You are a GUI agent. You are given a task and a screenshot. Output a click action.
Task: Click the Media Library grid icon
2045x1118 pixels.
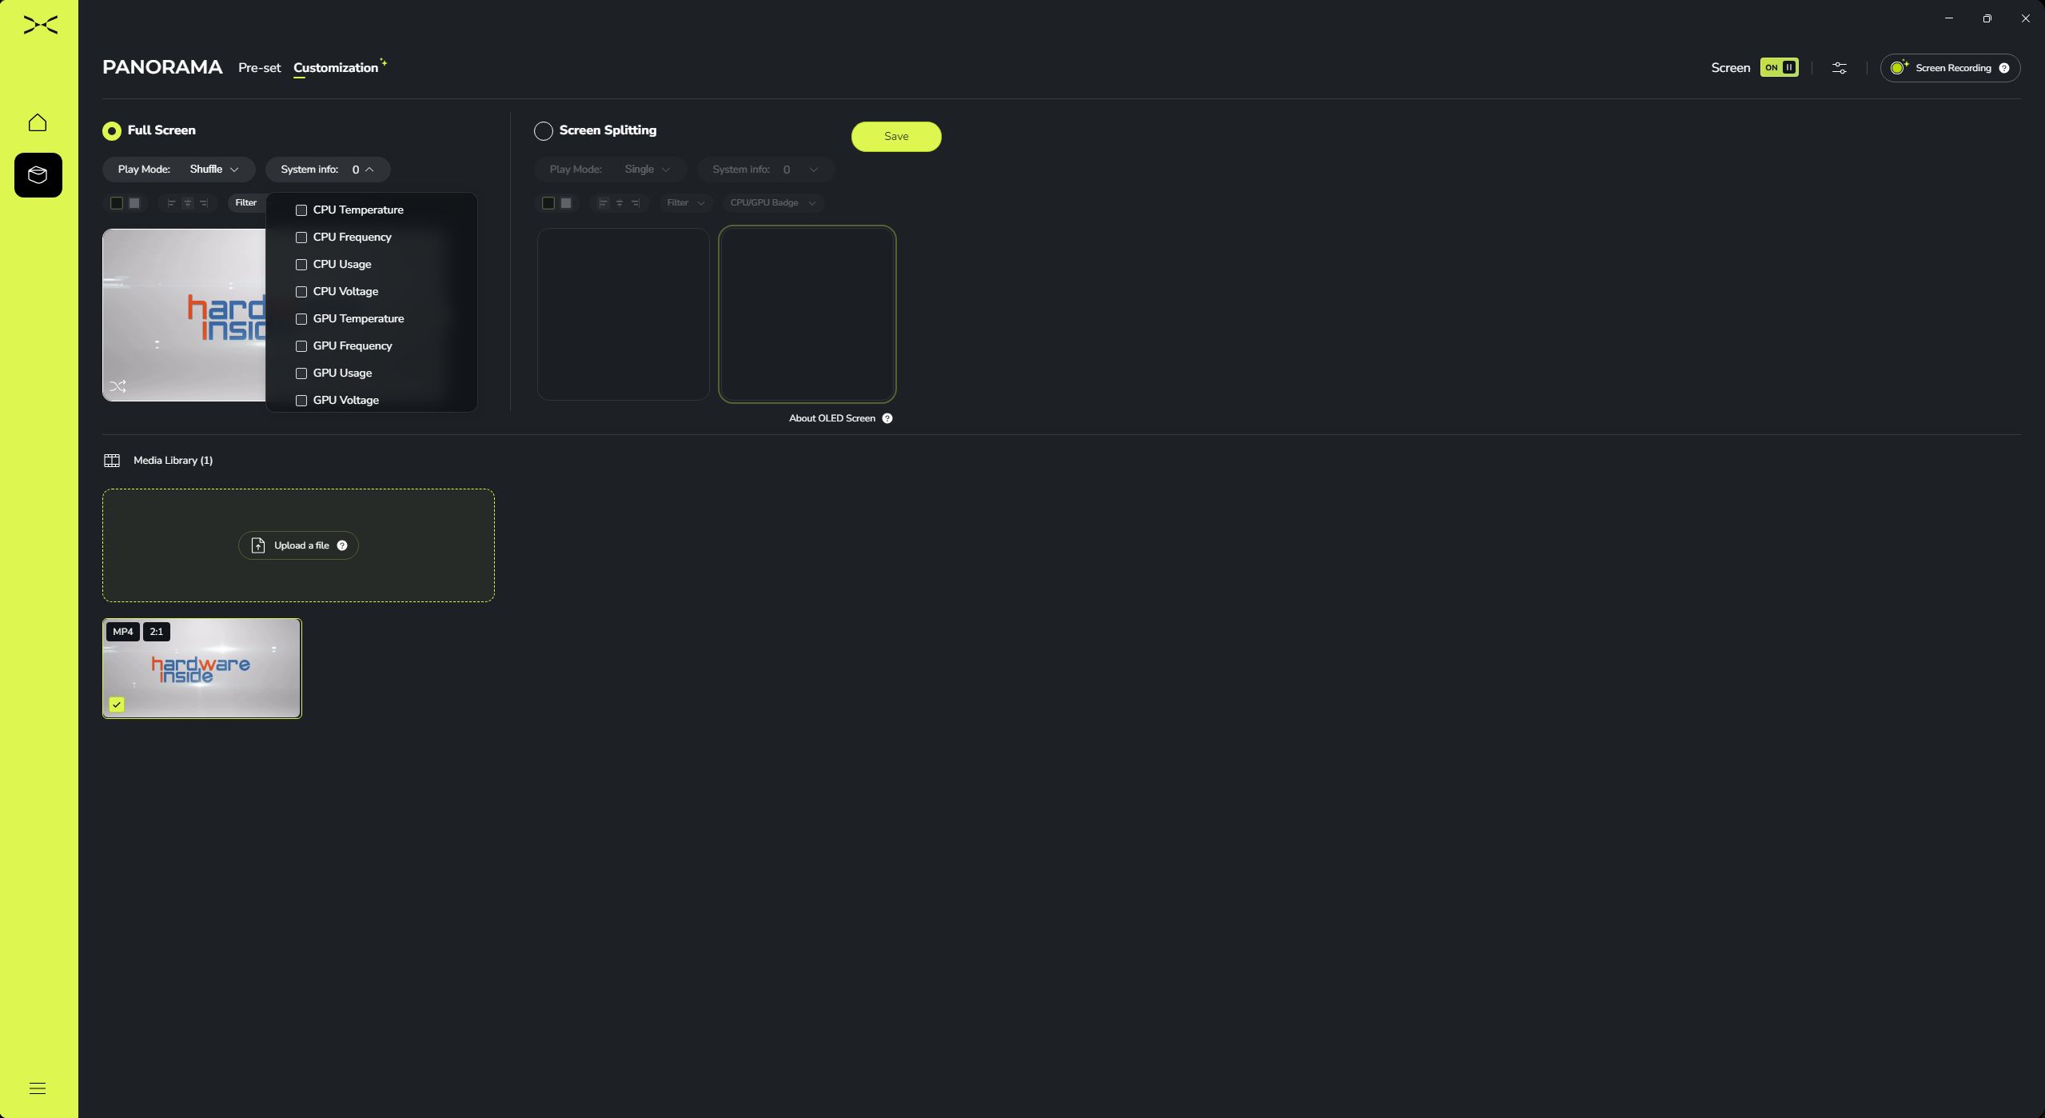click(x=112, y=461)
